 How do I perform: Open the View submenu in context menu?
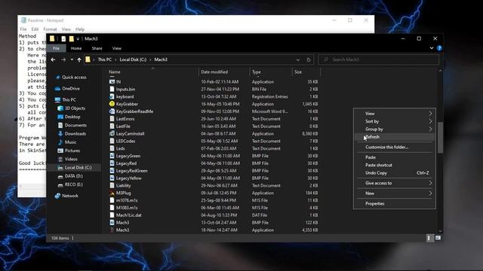tap(395, 114)
